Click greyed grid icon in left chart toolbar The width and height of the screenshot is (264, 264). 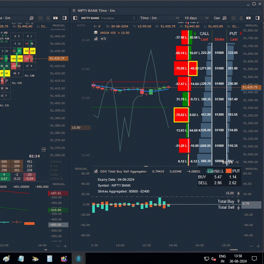point(40,18)
